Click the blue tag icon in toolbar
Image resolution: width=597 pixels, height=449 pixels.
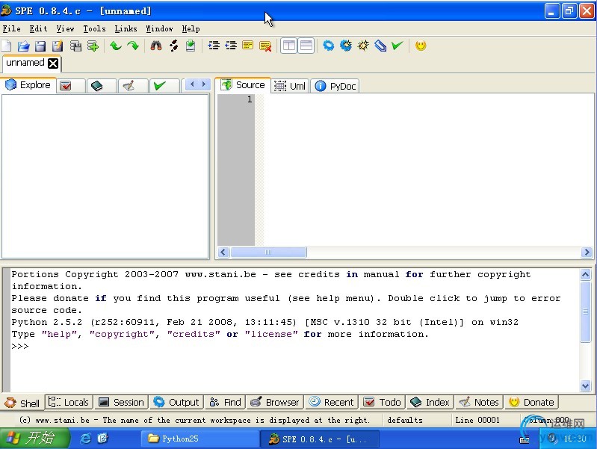tap(380, 46)
